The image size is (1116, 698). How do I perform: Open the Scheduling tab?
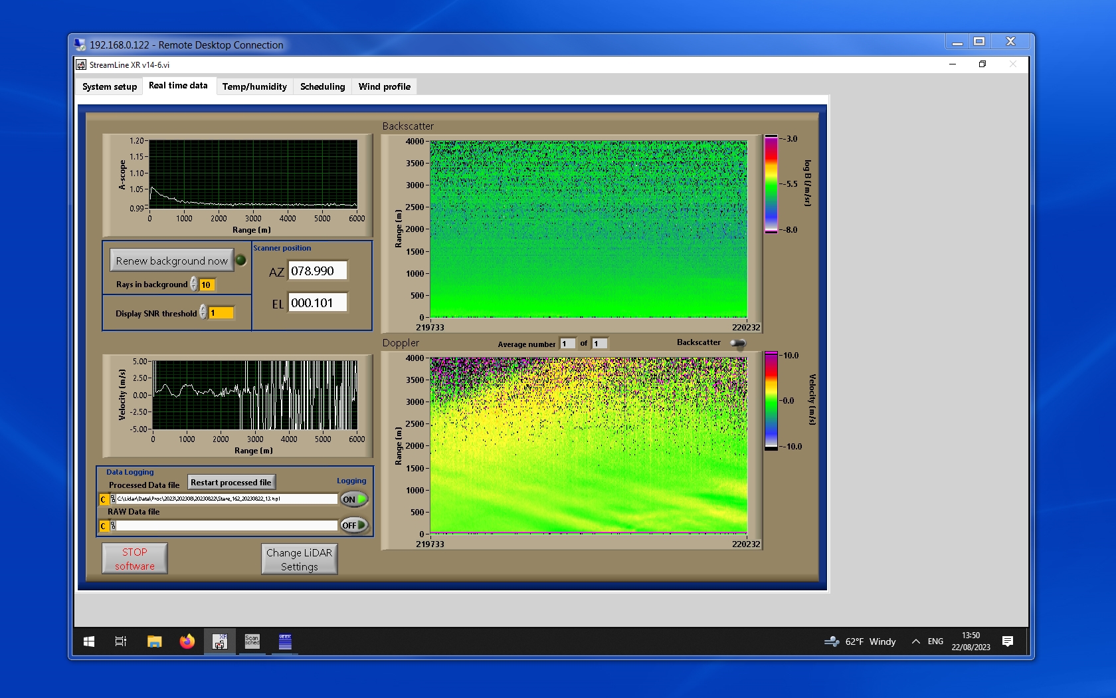click(322, 86)
